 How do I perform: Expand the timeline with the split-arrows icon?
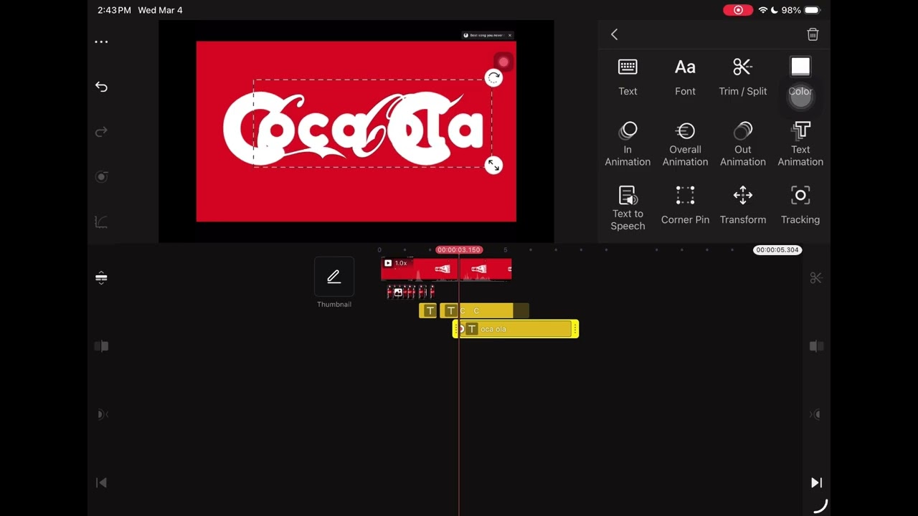click(101, 277)
